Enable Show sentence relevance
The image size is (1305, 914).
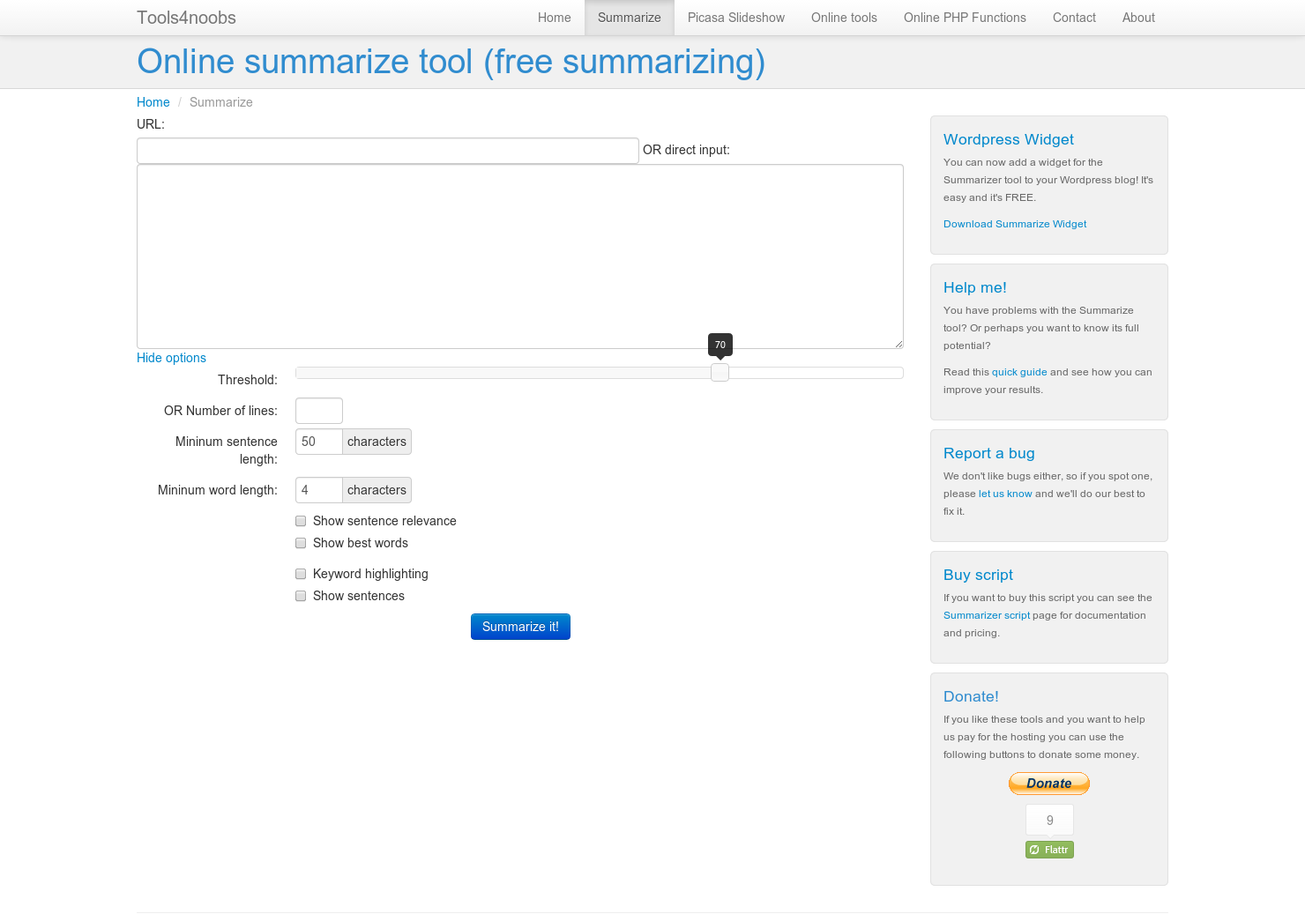click(301, 521)
